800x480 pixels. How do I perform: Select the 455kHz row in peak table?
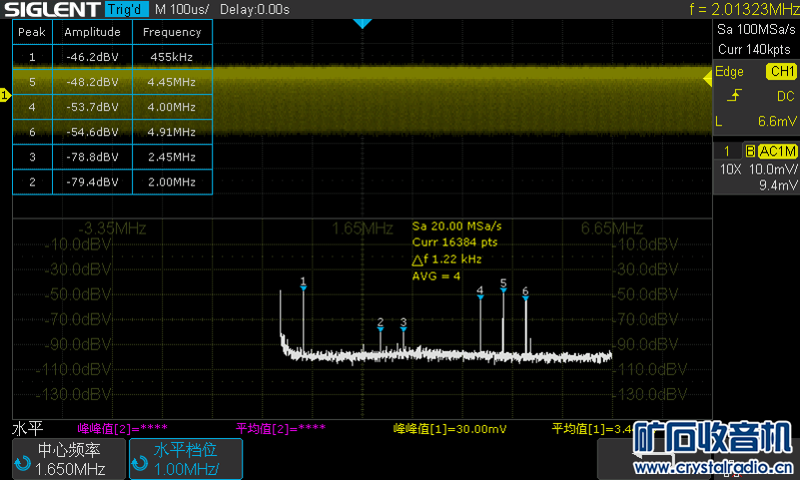point(111,57)
